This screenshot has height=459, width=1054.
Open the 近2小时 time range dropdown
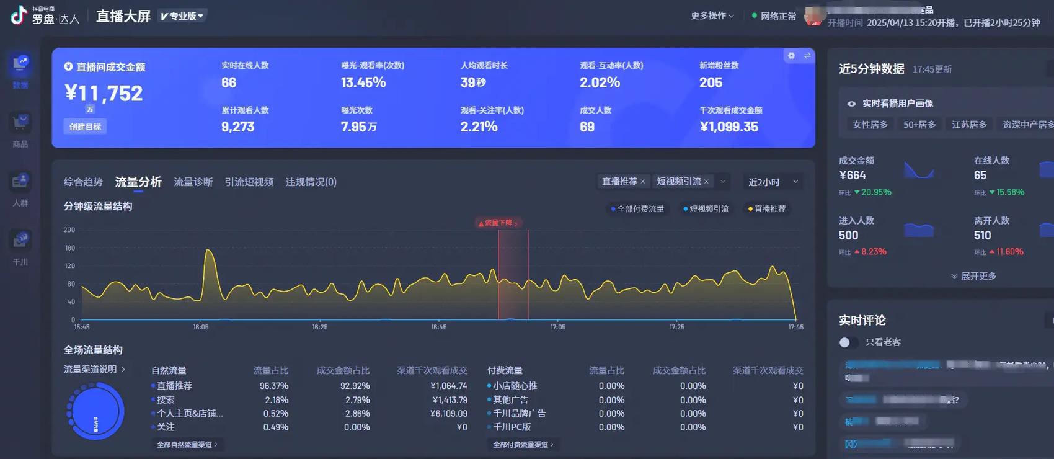[x=772, y=182]
